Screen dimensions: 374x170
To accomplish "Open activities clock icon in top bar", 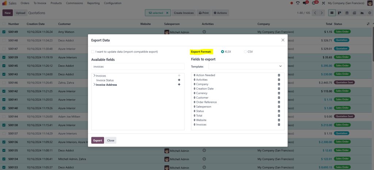I will pos(314,3).
